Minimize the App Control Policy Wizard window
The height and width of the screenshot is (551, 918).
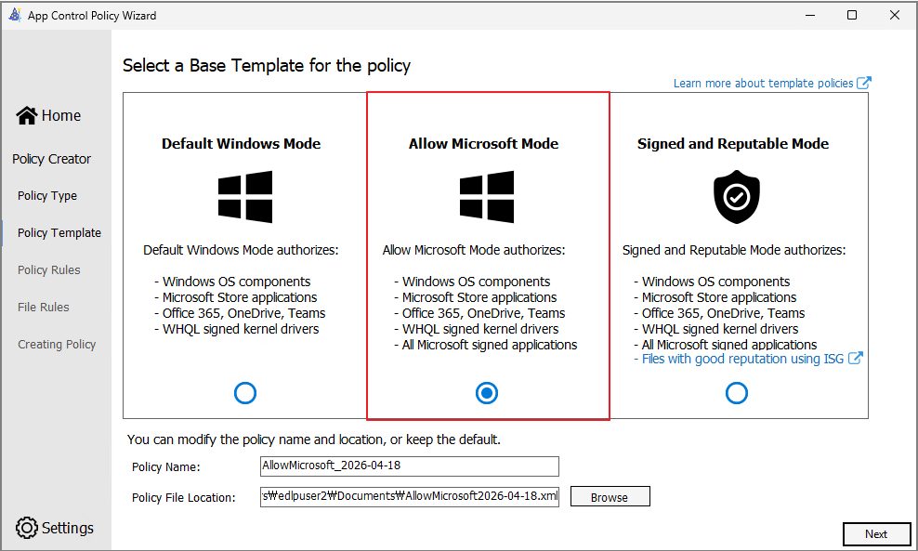pos(810,15)
